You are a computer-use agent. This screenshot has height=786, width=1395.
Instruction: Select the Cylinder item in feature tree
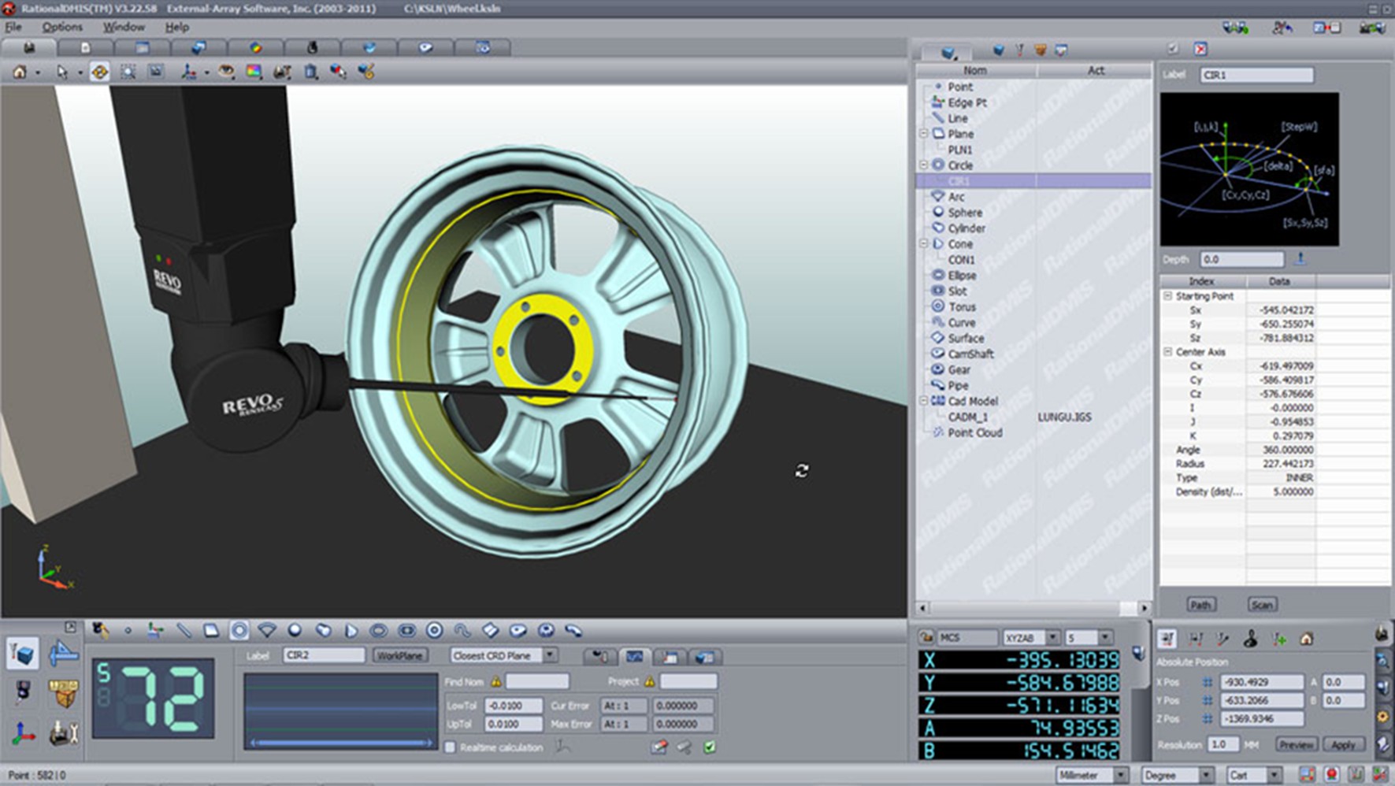click(966, 228)
